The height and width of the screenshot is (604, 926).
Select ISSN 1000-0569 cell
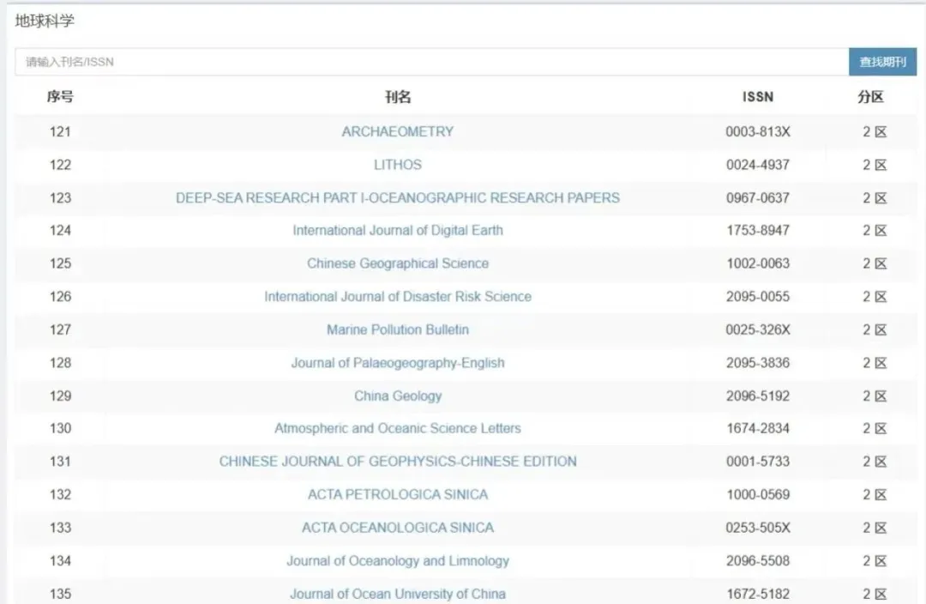[x=758, y=495]
